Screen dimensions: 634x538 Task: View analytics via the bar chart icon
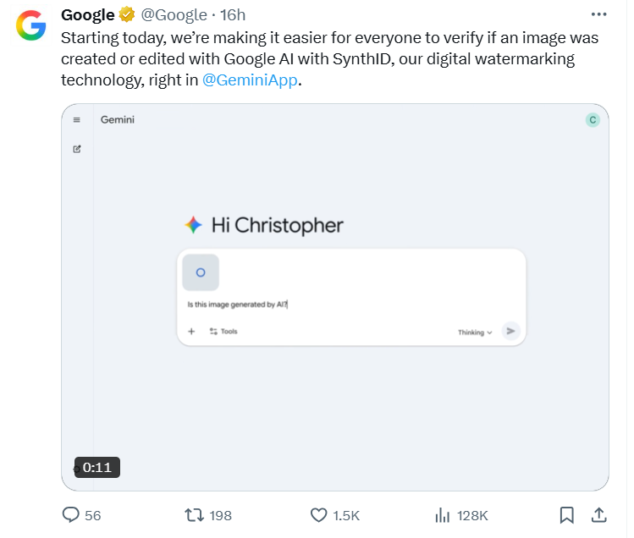pos(443,515)
